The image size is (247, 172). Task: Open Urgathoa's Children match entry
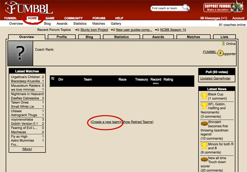(26, 77)
